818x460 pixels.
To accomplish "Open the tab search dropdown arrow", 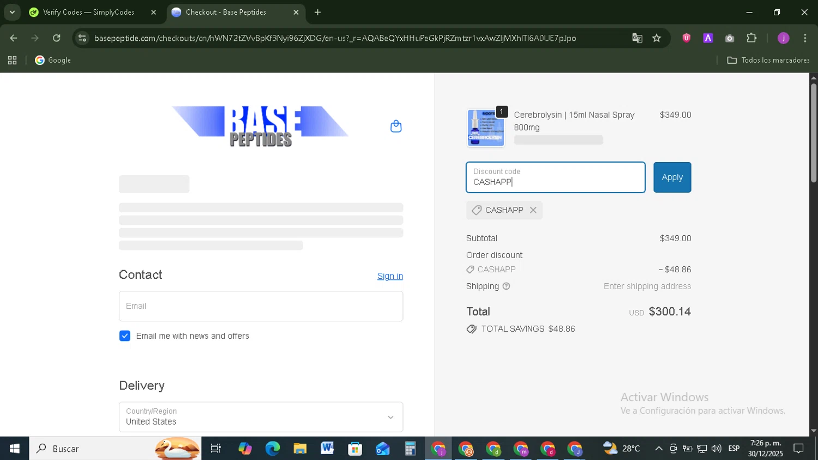I will click(12, 12).
